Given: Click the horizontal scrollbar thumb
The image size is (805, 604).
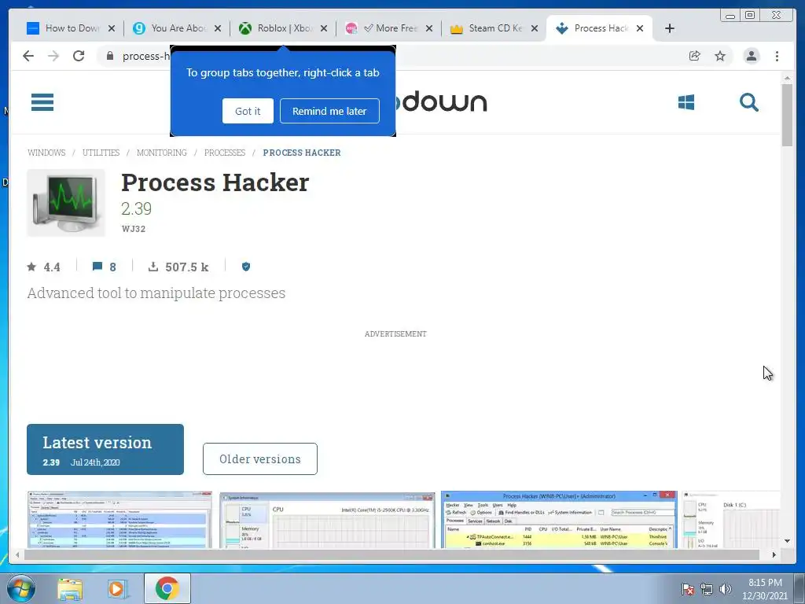Looking at the screenshot, I should point(391,554).
